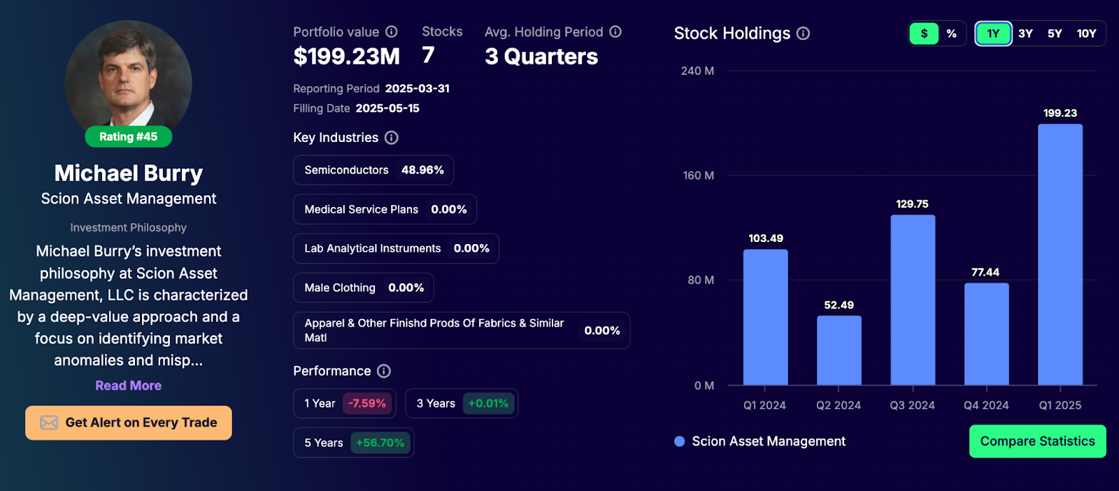Open the Medical Service Plans industry chip

click(x=385, y=209)
